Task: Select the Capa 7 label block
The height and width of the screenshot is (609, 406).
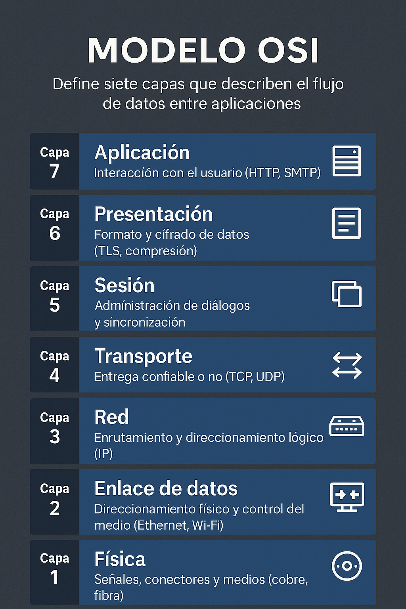Action: (x=55, y=161)
